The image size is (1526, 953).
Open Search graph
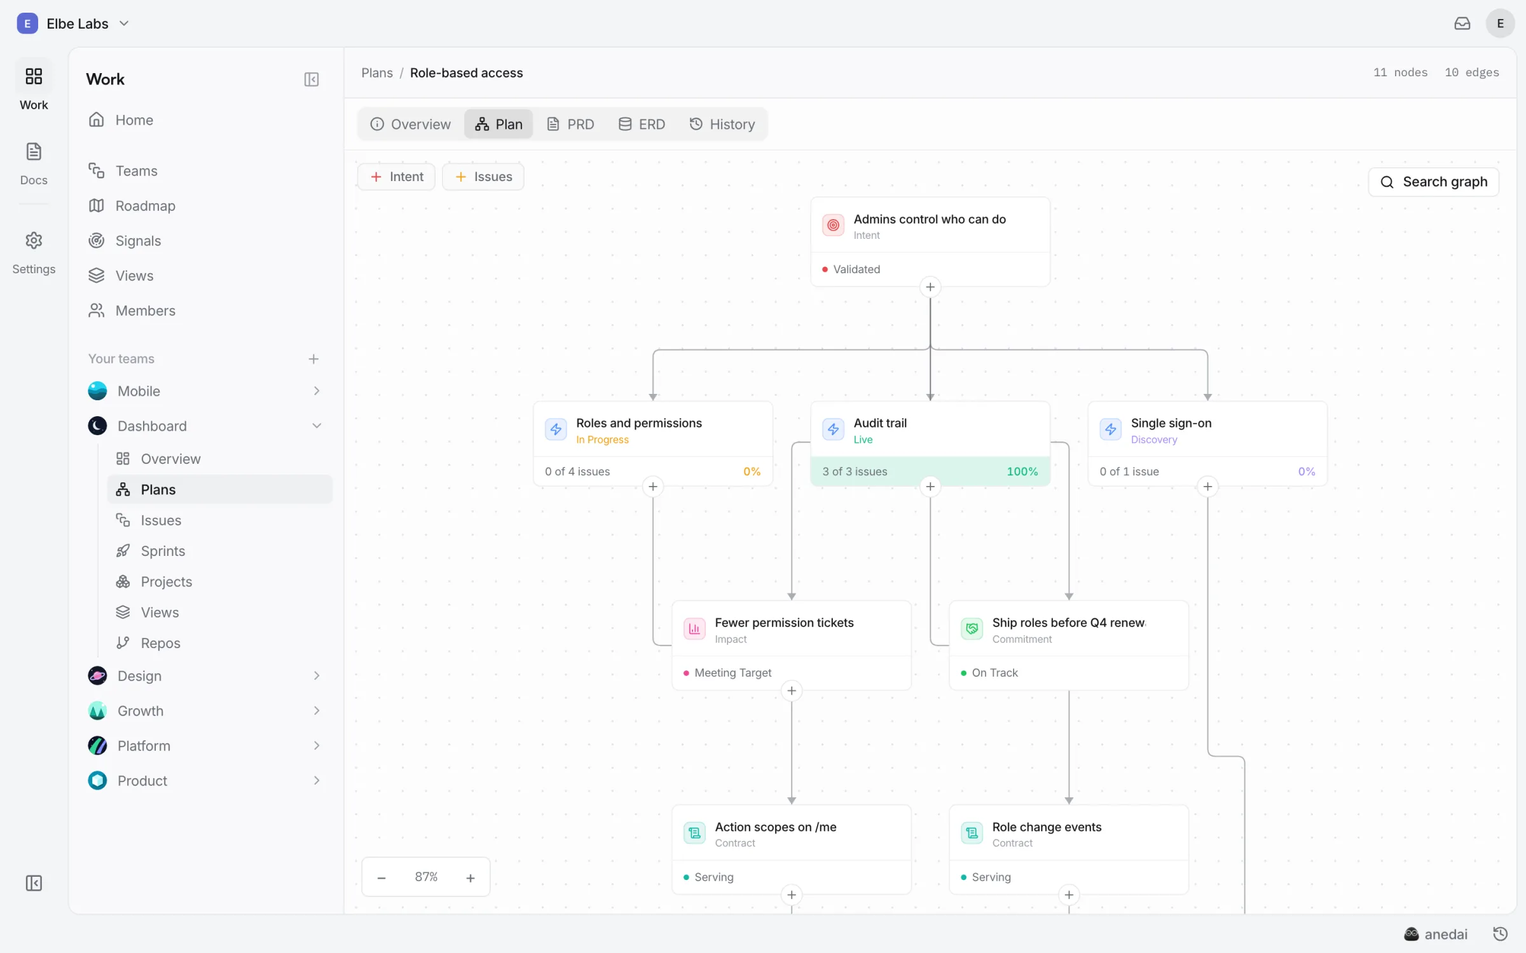(x=1433, y=182)
